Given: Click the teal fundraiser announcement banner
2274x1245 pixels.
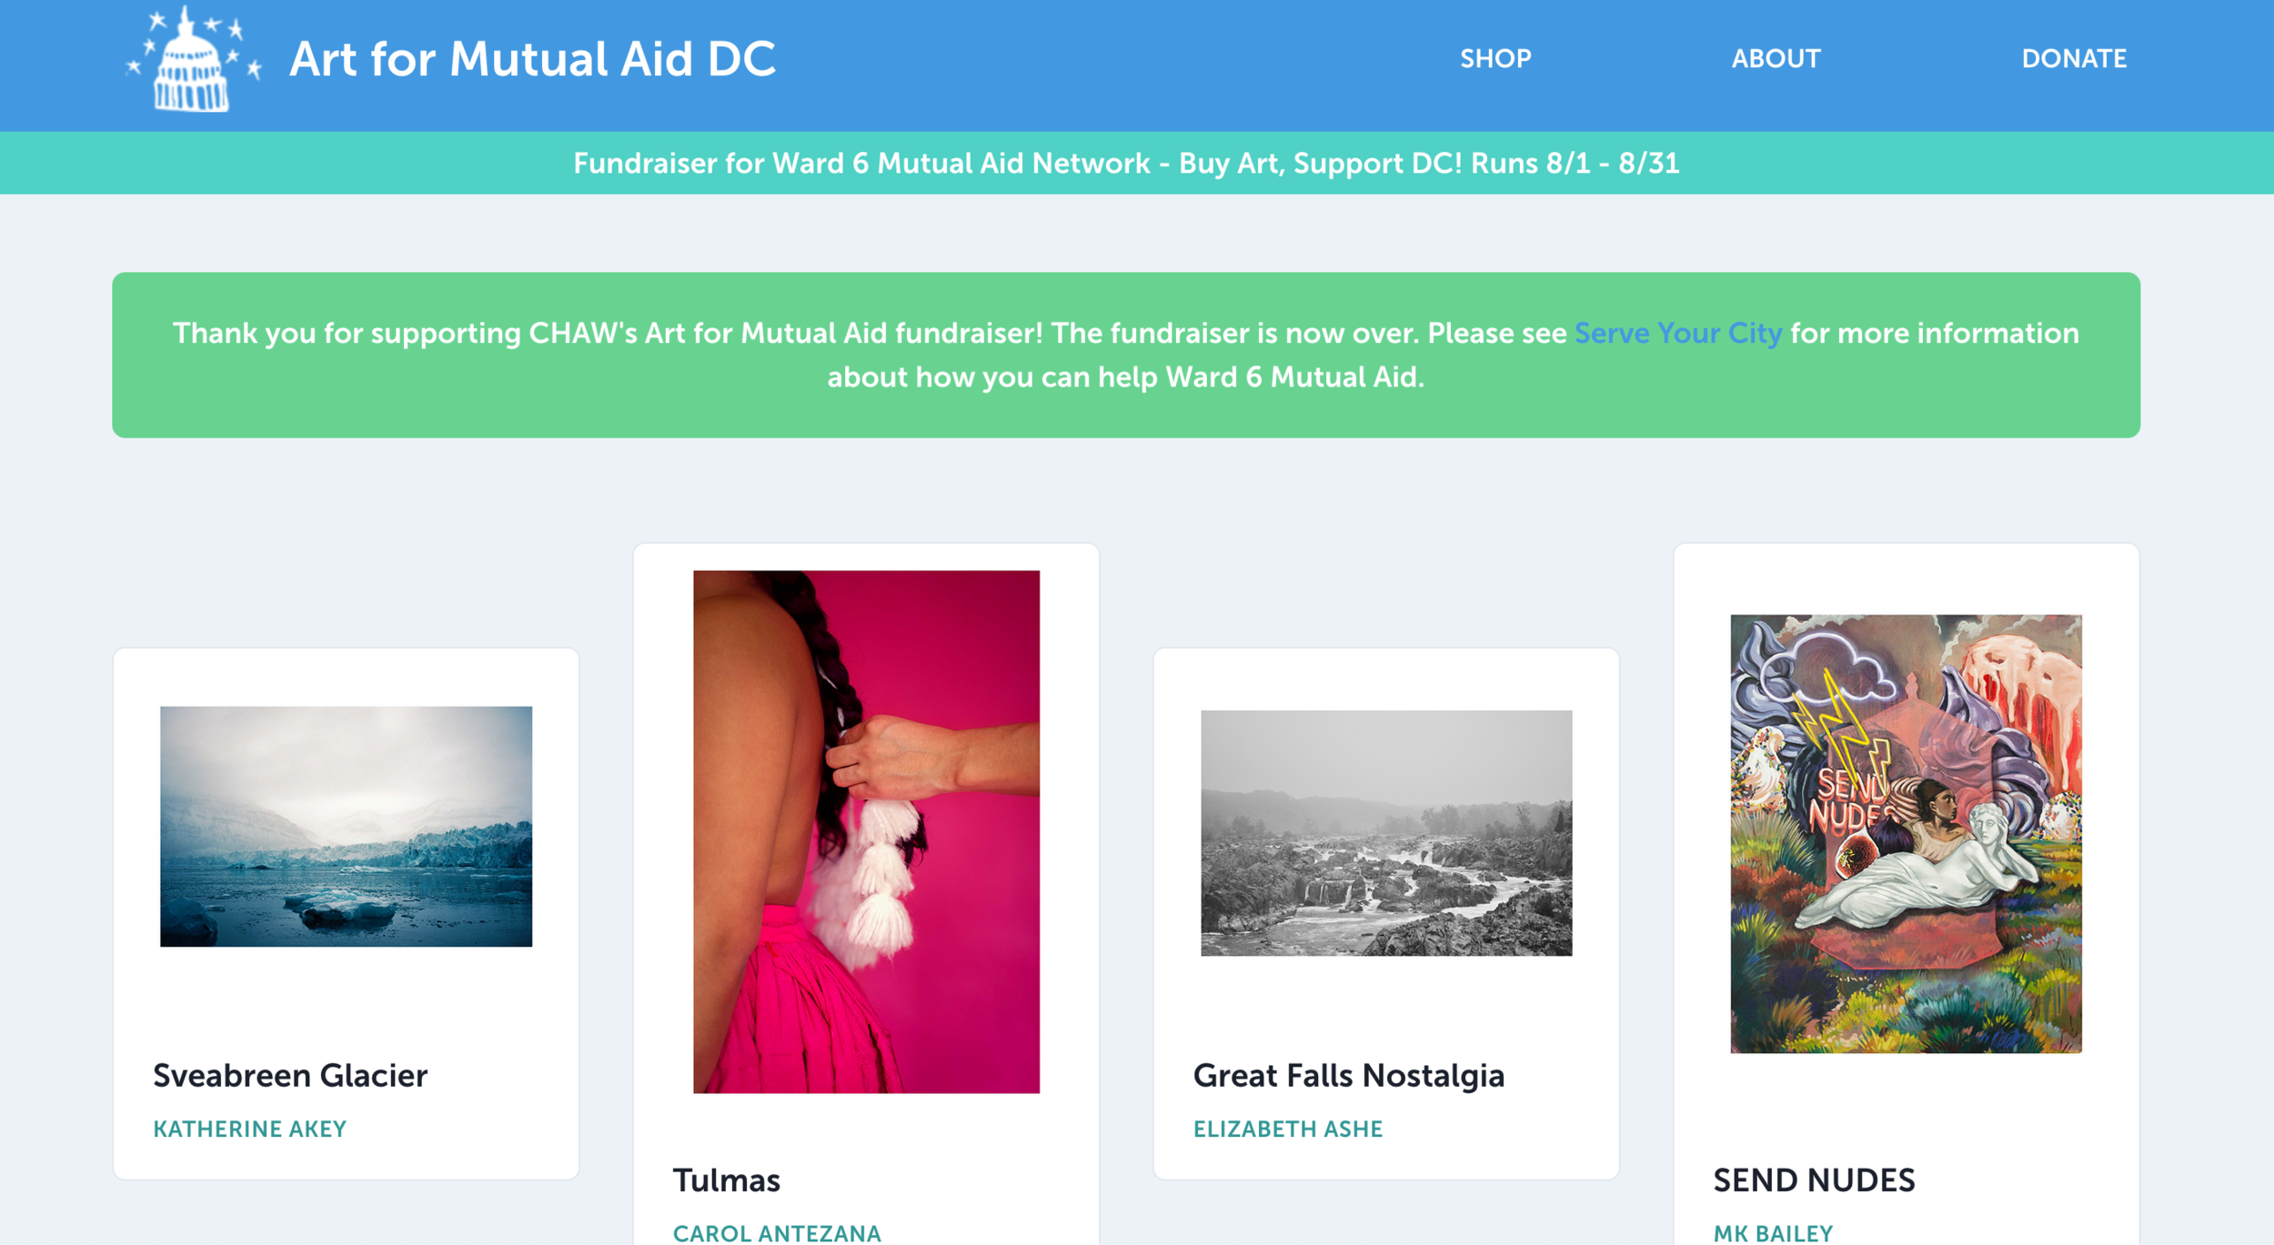Looking at the screenshot, I should (1126, 164).
